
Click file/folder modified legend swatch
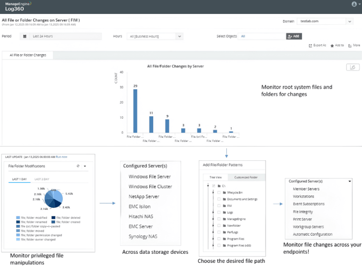pyautogui.click(x=18, y=217)
